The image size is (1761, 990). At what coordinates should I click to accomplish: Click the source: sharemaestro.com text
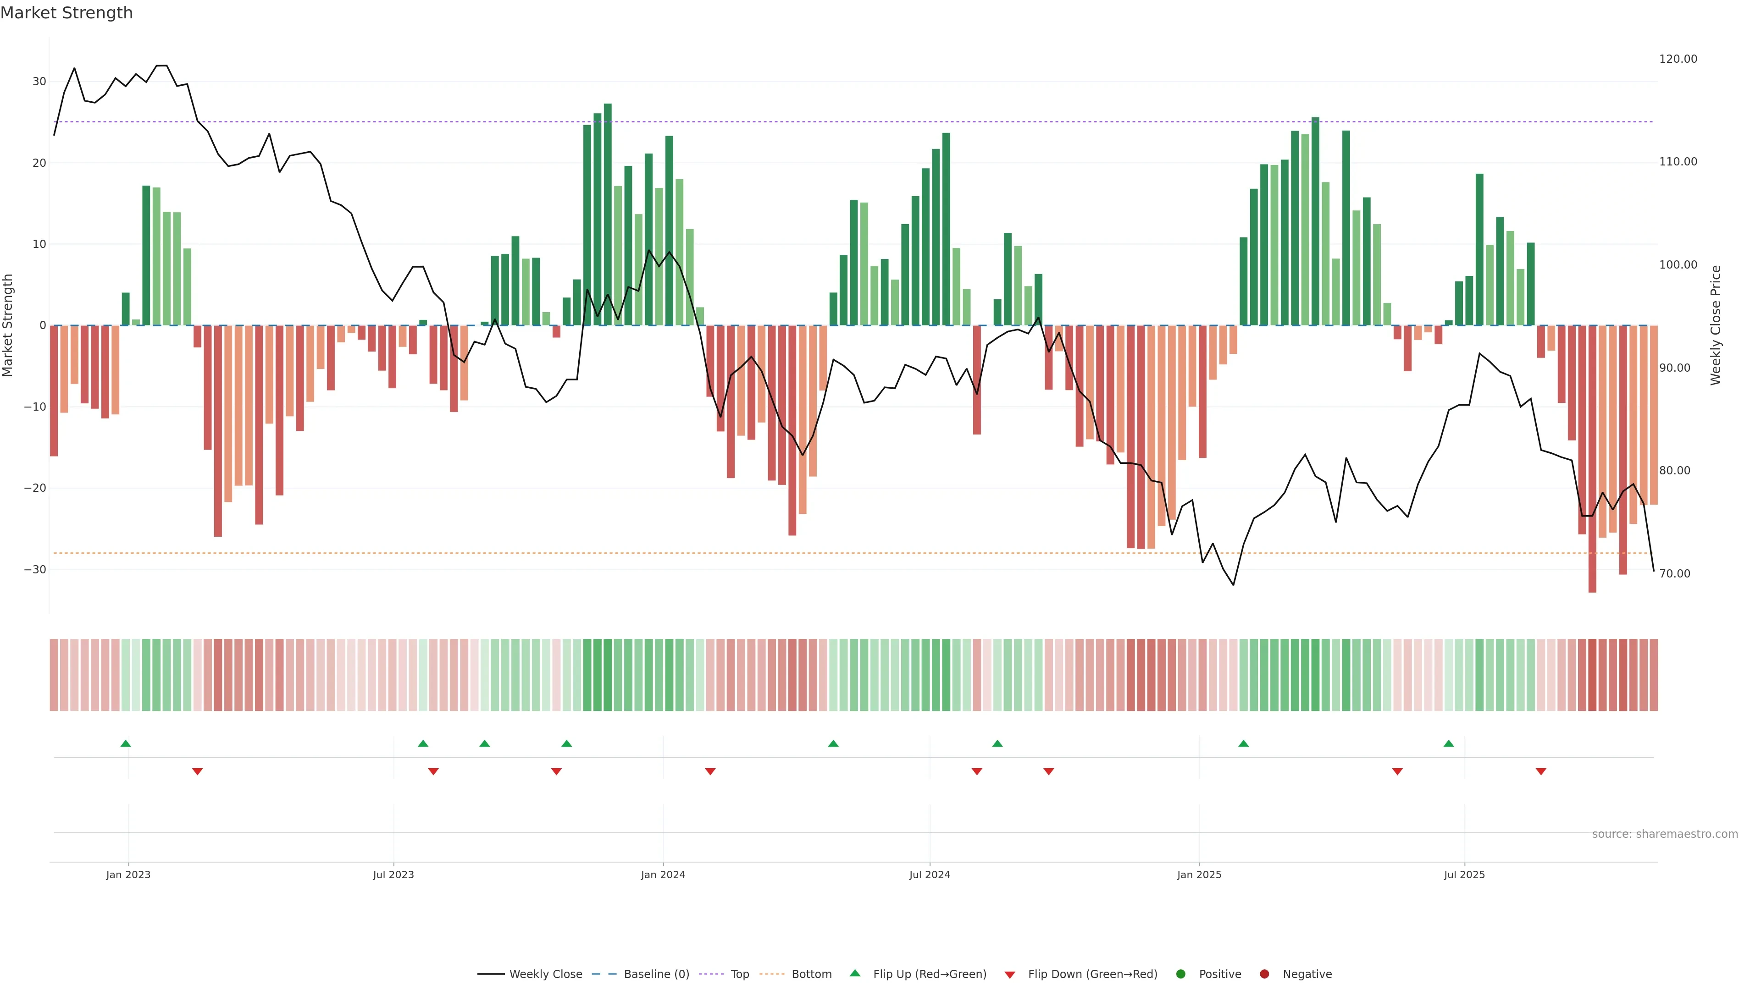1665,834
